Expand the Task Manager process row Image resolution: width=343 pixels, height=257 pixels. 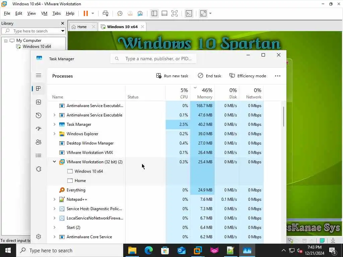(x=55, y=124)
